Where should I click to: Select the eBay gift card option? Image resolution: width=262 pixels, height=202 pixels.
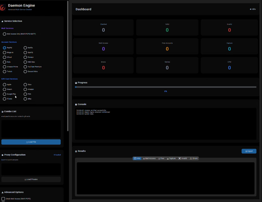(x=25, y=99)
